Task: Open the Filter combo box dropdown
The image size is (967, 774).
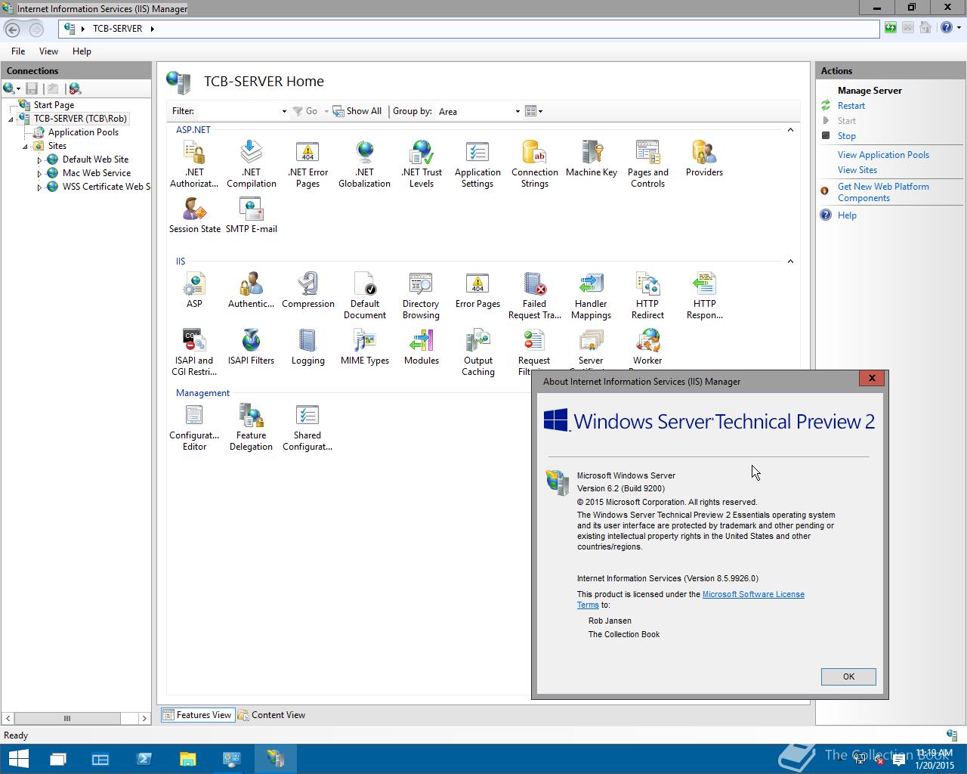Action: point(284,111)
